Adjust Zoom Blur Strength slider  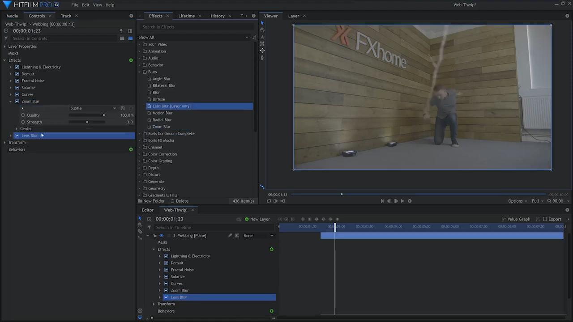(x=87, y=122)
